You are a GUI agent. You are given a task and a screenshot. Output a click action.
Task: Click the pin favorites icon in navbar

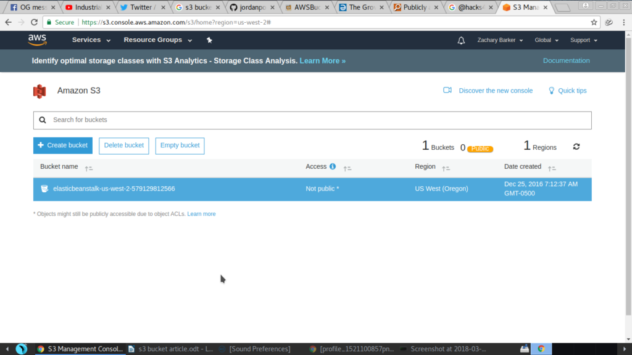(x=209, y=39)
